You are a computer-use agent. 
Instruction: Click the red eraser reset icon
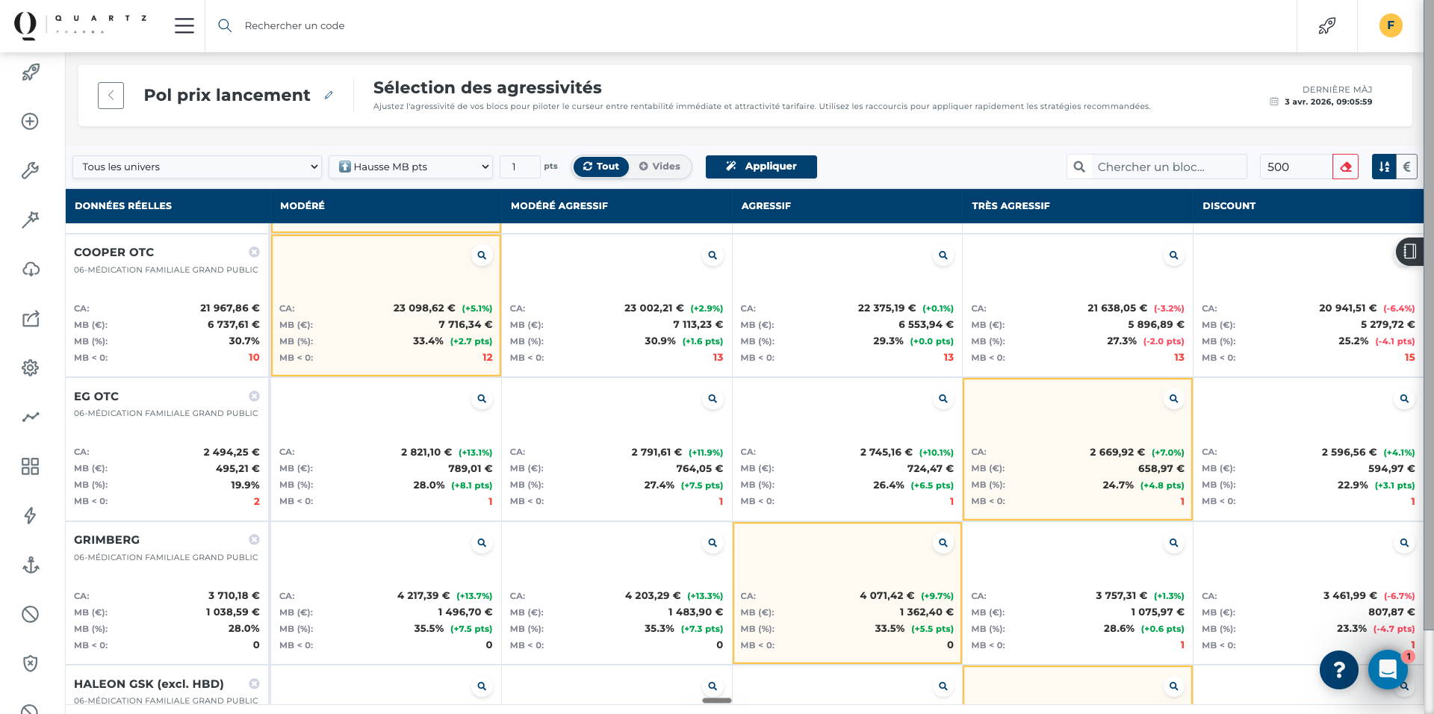pyautogui.click(x=1345, y=167)
